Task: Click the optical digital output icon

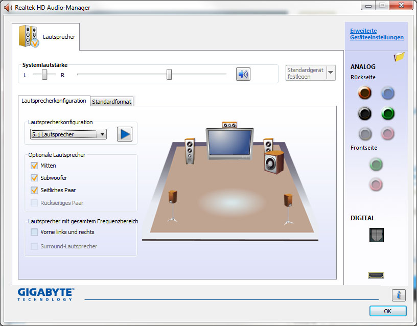Action: pos(376,235)
